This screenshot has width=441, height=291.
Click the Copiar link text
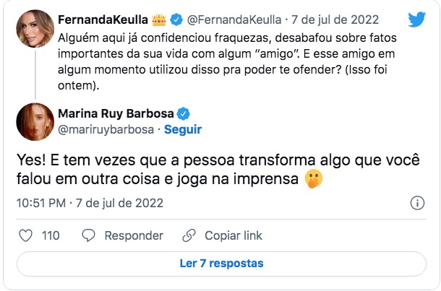click(234, 236)
